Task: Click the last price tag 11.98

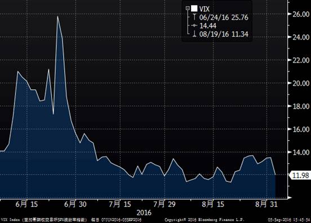Action: (300, 176)
